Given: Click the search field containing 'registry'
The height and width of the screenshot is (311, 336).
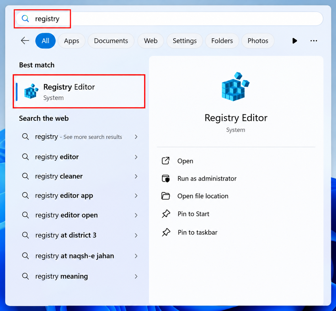Looking at the screenshot, I should click(x=169, y=19).
